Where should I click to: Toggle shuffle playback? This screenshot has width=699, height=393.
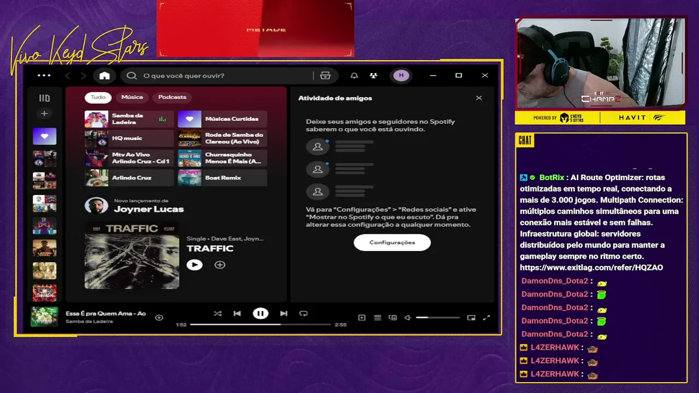click(218, 313)
